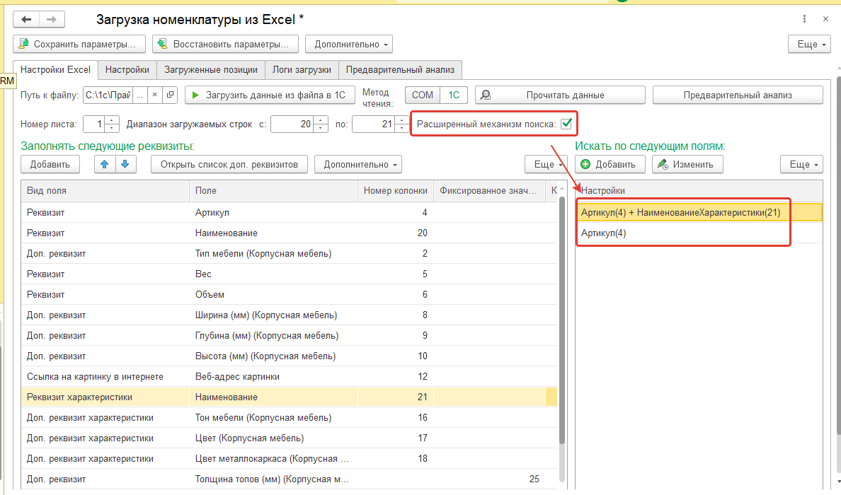The width and height of the screenshot is (841, 495).
Task: Select Ширина (мм) row
Action: 290,315
